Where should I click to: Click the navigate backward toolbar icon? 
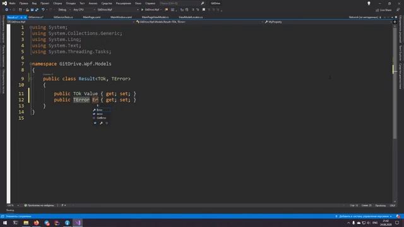(6, 10)
